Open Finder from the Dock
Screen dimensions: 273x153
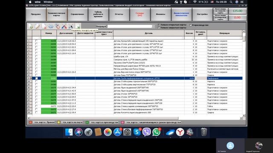[x=69, y=132]
